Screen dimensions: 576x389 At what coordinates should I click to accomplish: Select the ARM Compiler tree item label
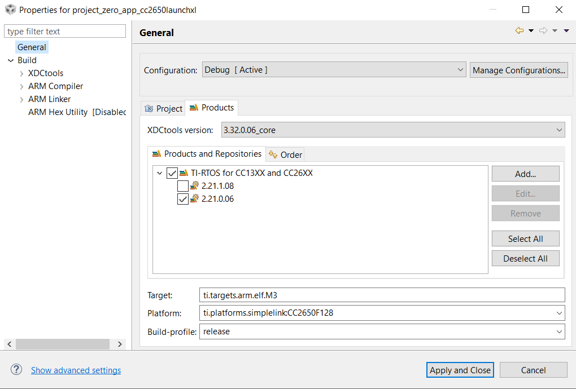[x=55, y=86]
